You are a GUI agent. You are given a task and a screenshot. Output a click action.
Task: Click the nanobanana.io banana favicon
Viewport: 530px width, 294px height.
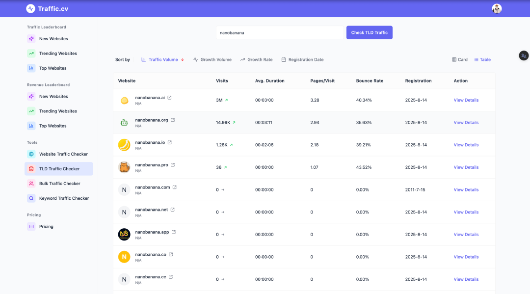(124, 145)
